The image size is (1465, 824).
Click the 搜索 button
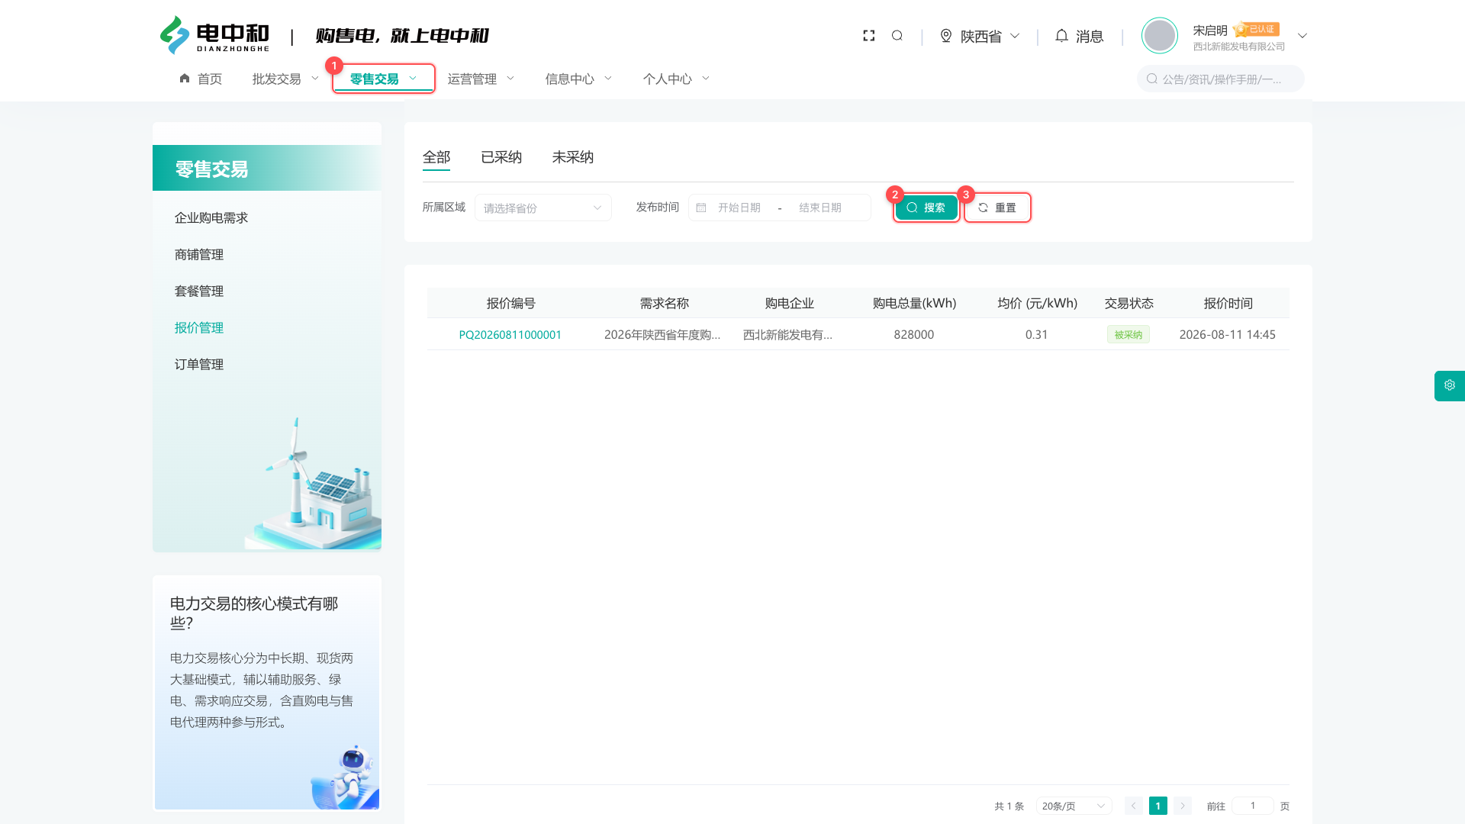926,208
